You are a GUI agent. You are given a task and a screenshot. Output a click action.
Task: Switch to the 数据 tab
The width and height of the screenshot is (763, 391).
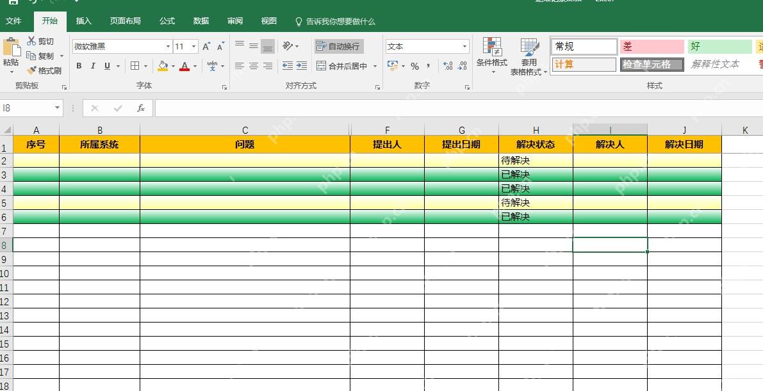click(x=201, y=21)
